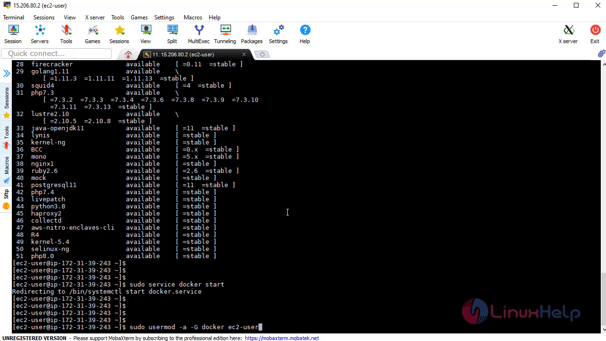The image size is (606, 341).
Task: Toggle the X server icon
Action: tap(568, 35)
